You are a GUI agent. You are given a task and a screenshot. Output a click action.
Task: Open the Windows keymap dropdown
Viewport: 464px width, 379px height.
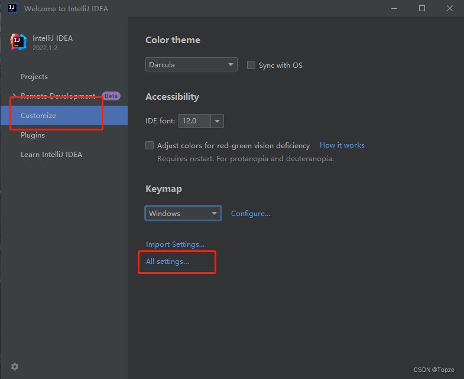(x=183, y=213)
